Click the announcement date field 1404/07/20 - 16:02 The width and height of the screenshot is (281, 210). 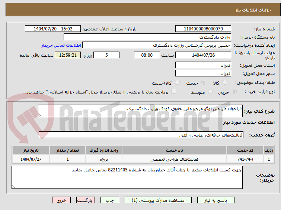[x=53, y=29]
